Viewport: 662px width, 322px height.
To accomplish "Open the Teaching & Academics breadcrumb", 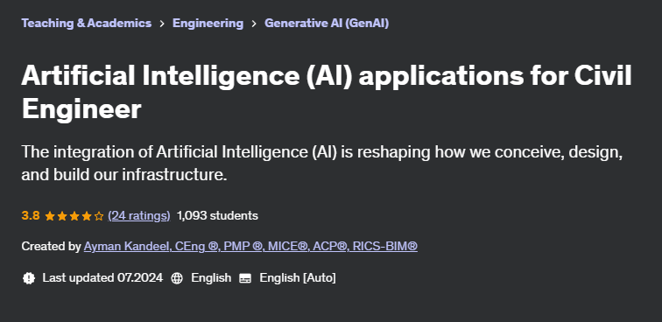I will click(x=86, y=24).
